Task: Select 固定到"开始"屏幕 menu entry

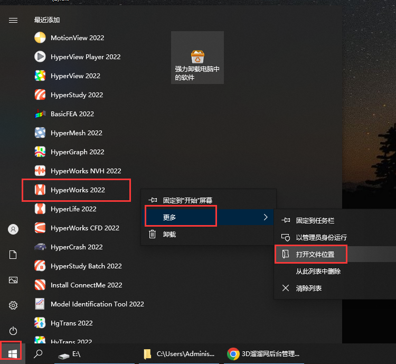Action: point(209,200)
